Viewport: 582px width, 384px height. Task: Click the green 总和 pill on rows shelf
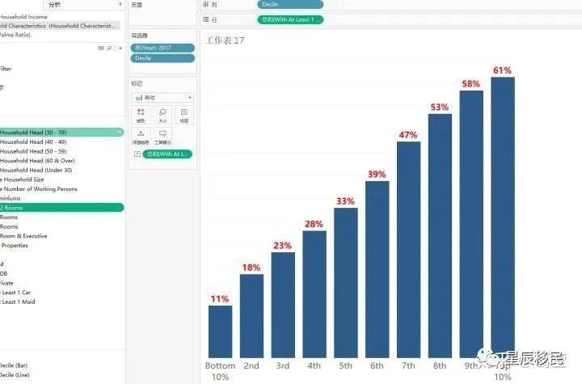[290, 19]
